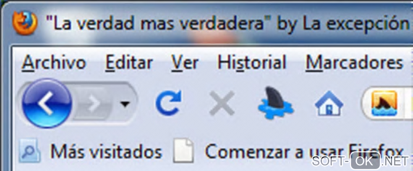Click the site favicon in the address bar

coord(384,103)
